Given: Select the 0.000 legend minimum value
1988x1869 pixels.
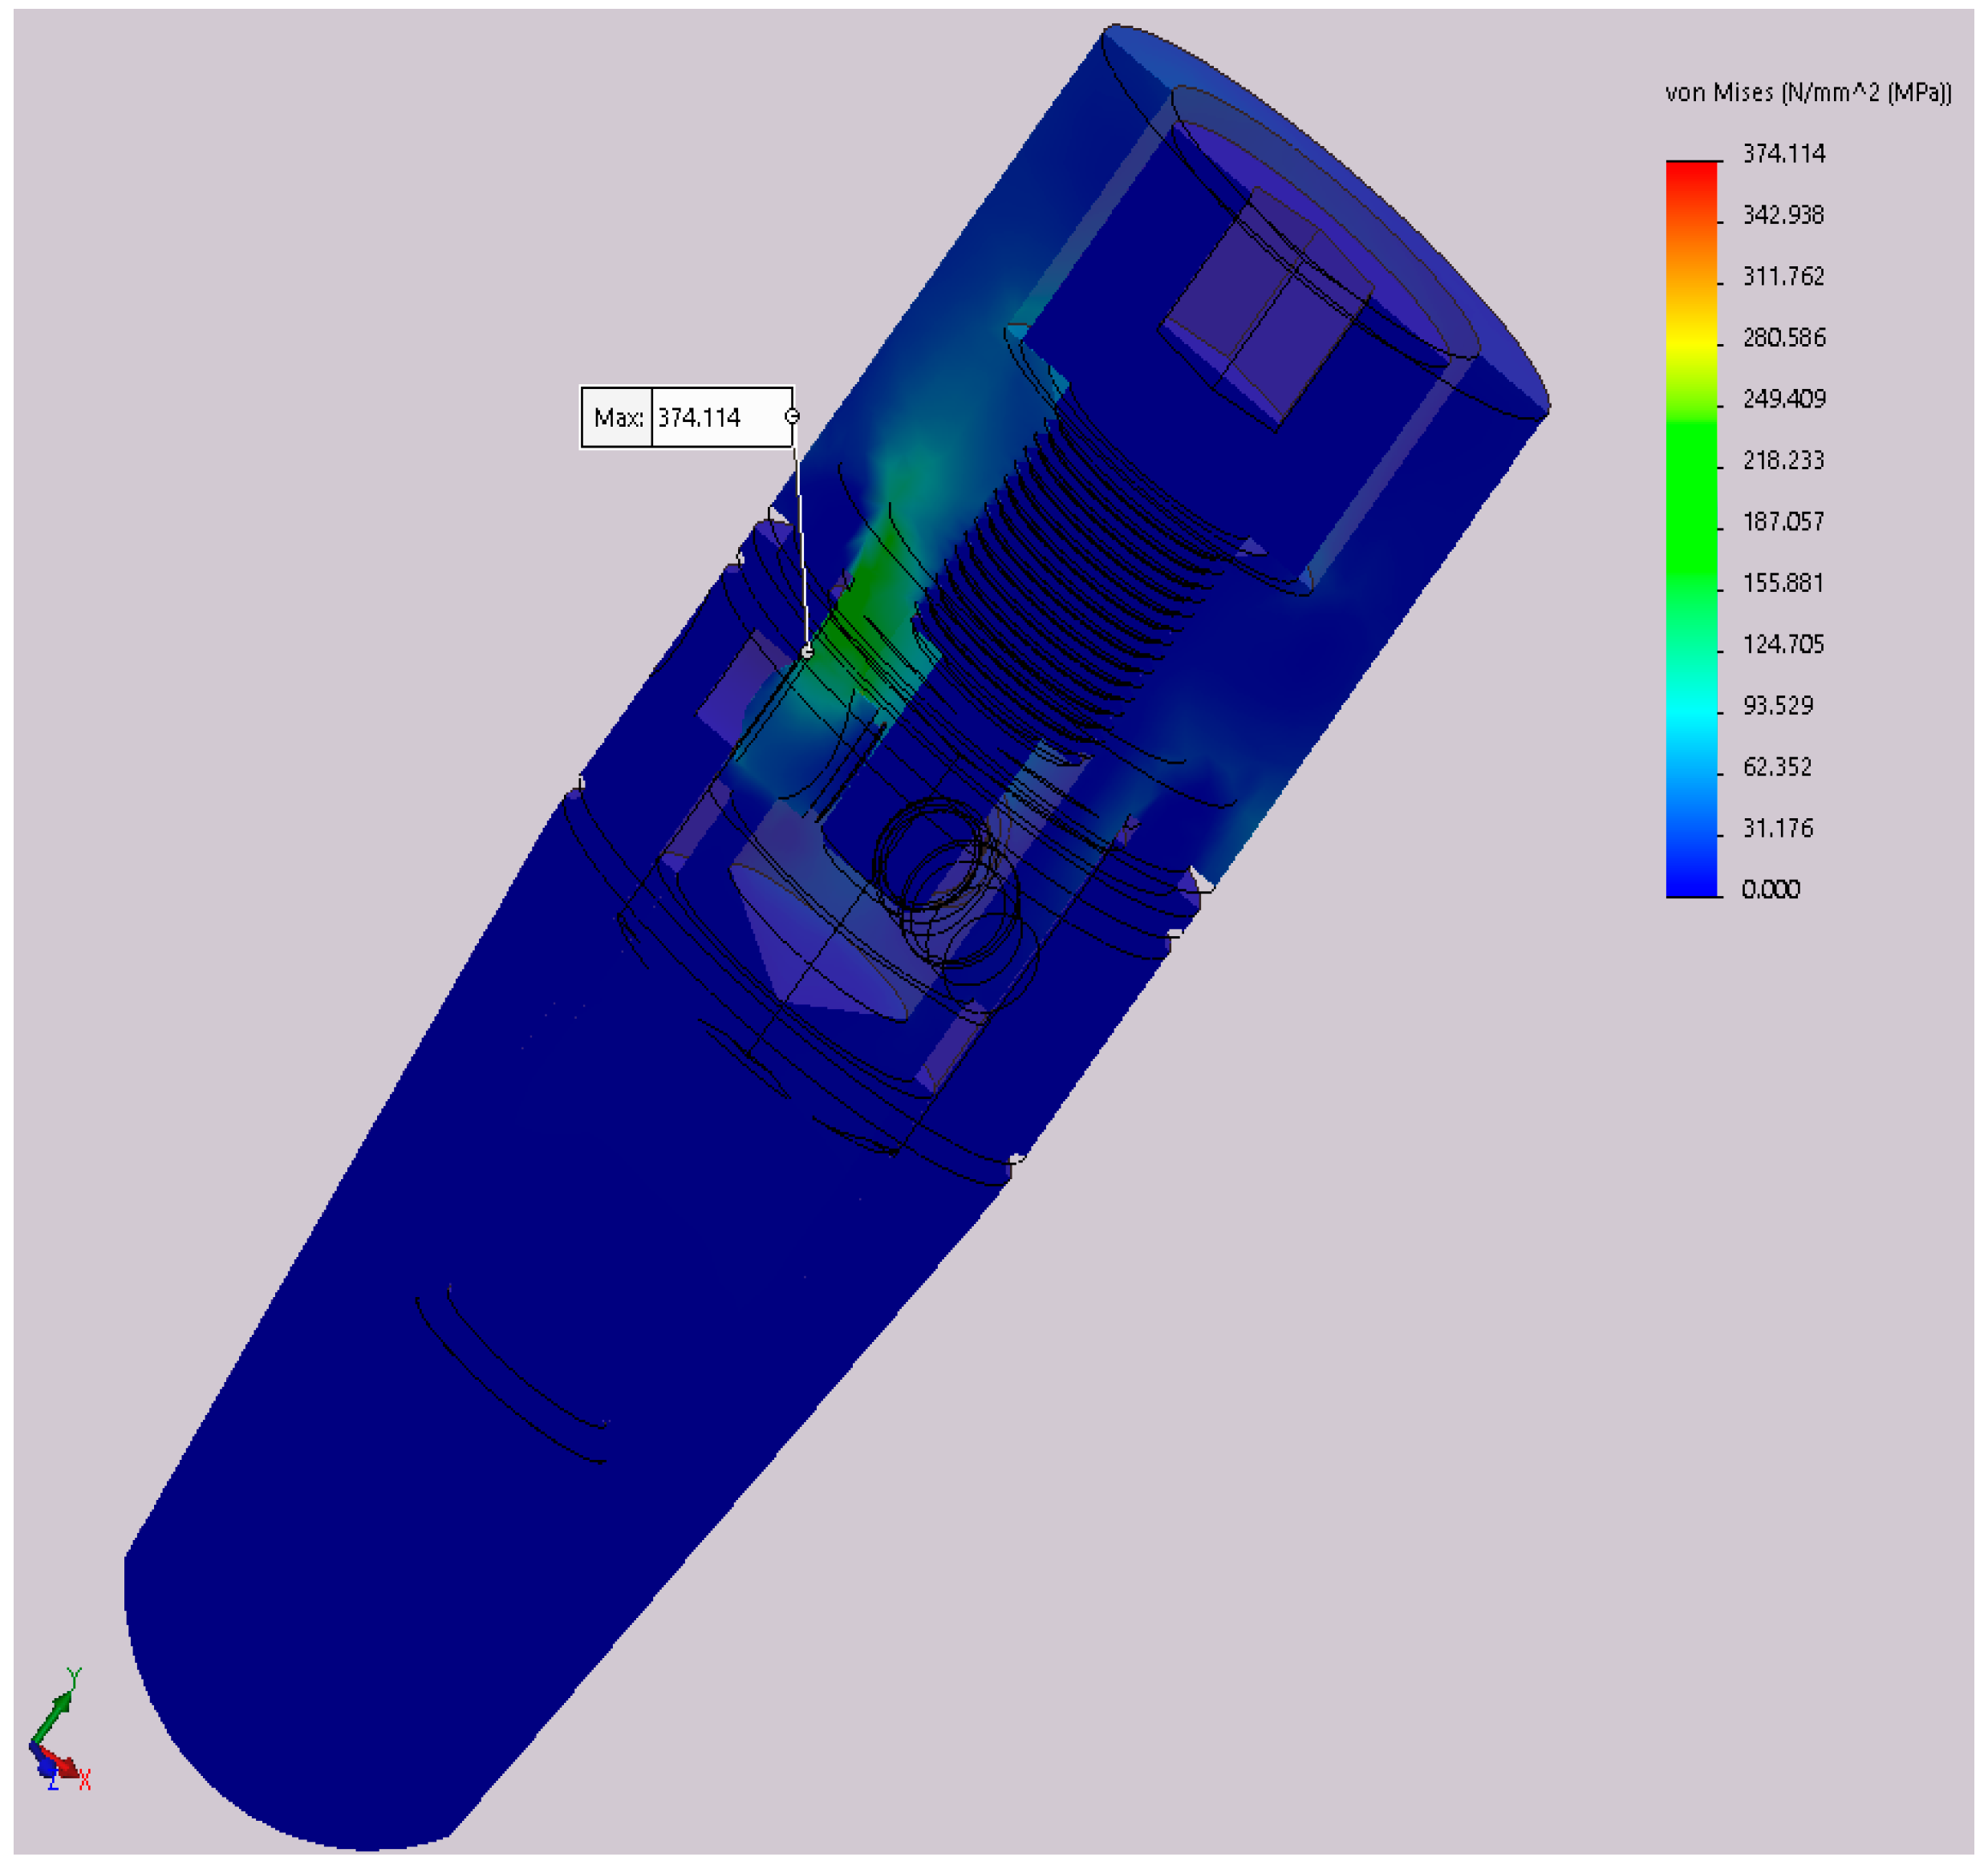Looking at the screenshot, I should pyautogui.click(x=1770, y=890).
